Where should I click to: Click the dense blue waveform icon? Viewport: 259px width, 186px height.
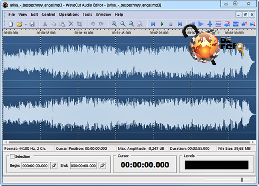click(235, 24)
